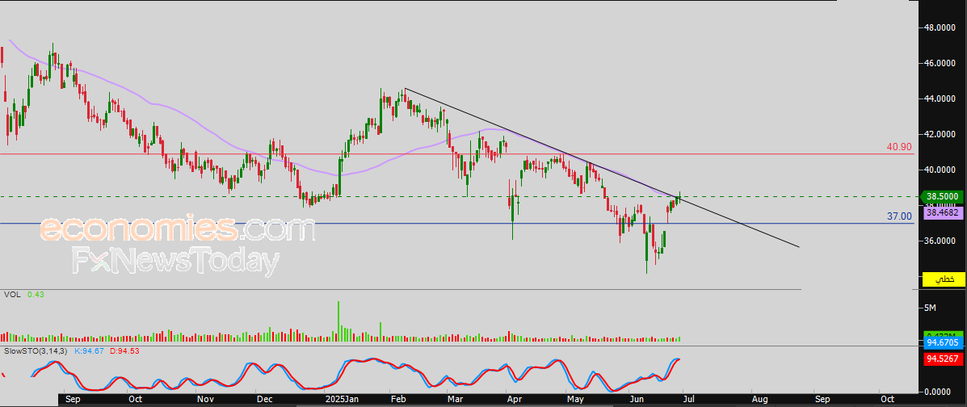Click the tallest green volume bar in January
The height and width of the screenshot is (407, 967).
pyautogui.click(x=338, y=321)
